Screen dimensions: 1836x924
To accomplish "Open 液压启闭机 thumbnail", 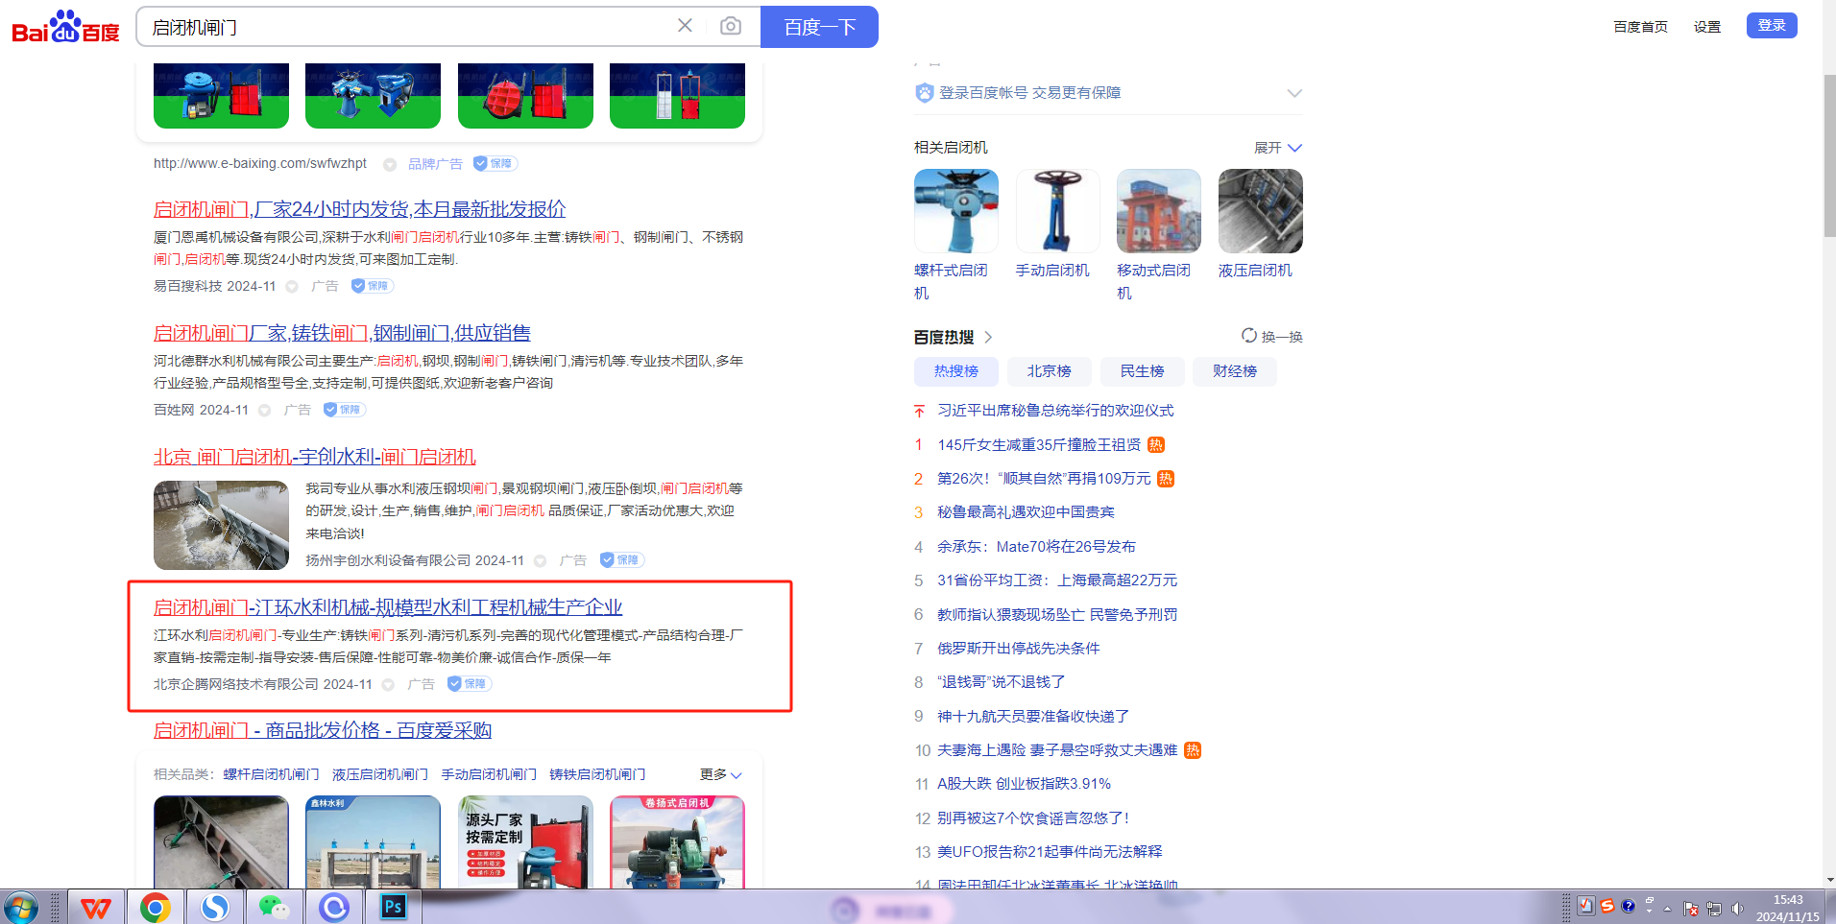I will click(1261, 211).
